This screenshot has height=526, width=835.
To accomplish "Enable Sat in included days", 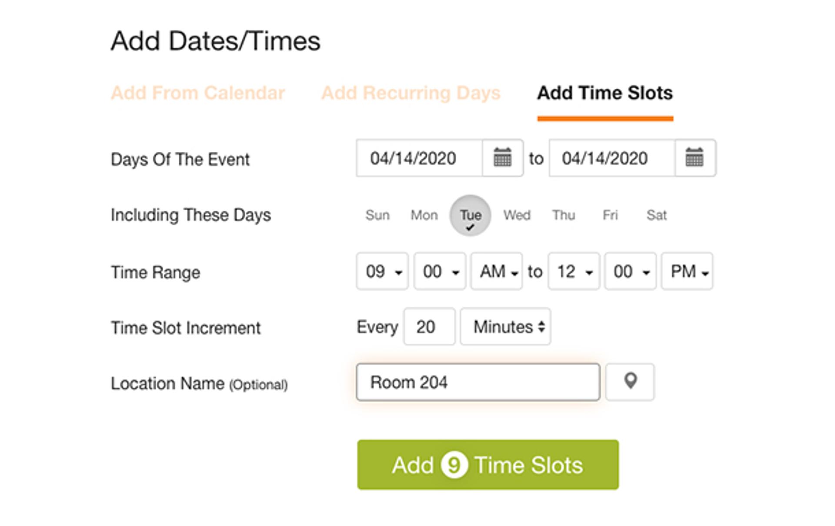I will tap(656, 215).
